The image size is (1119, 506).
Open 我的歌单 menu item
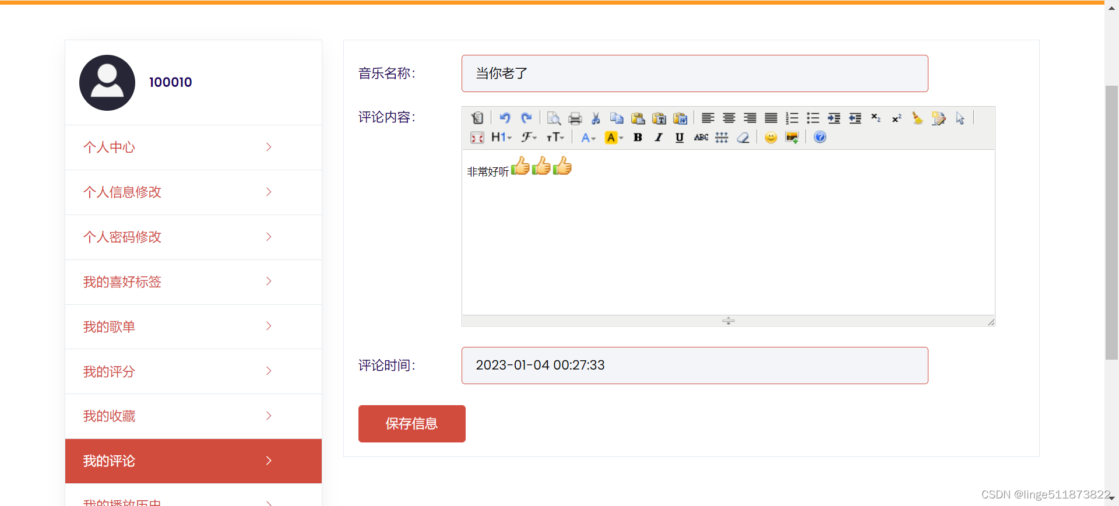[x=193, y=326]
